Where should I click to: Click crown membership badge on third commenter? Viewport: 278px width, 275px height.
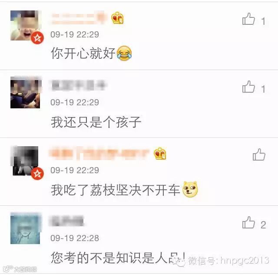tap(160, 154)
